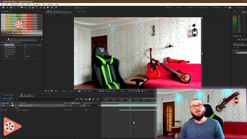Click About link for CC Repetile
Viewport: 247px width, 139px height.
(39, 45)
